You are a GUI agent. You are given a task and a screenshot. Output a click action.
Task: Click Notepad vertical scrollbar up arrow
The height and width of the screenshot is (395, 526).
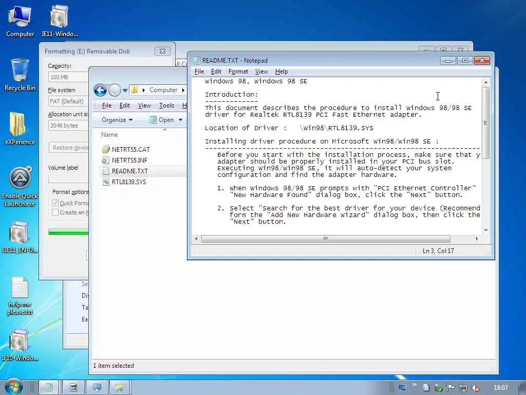click(486, 82)
